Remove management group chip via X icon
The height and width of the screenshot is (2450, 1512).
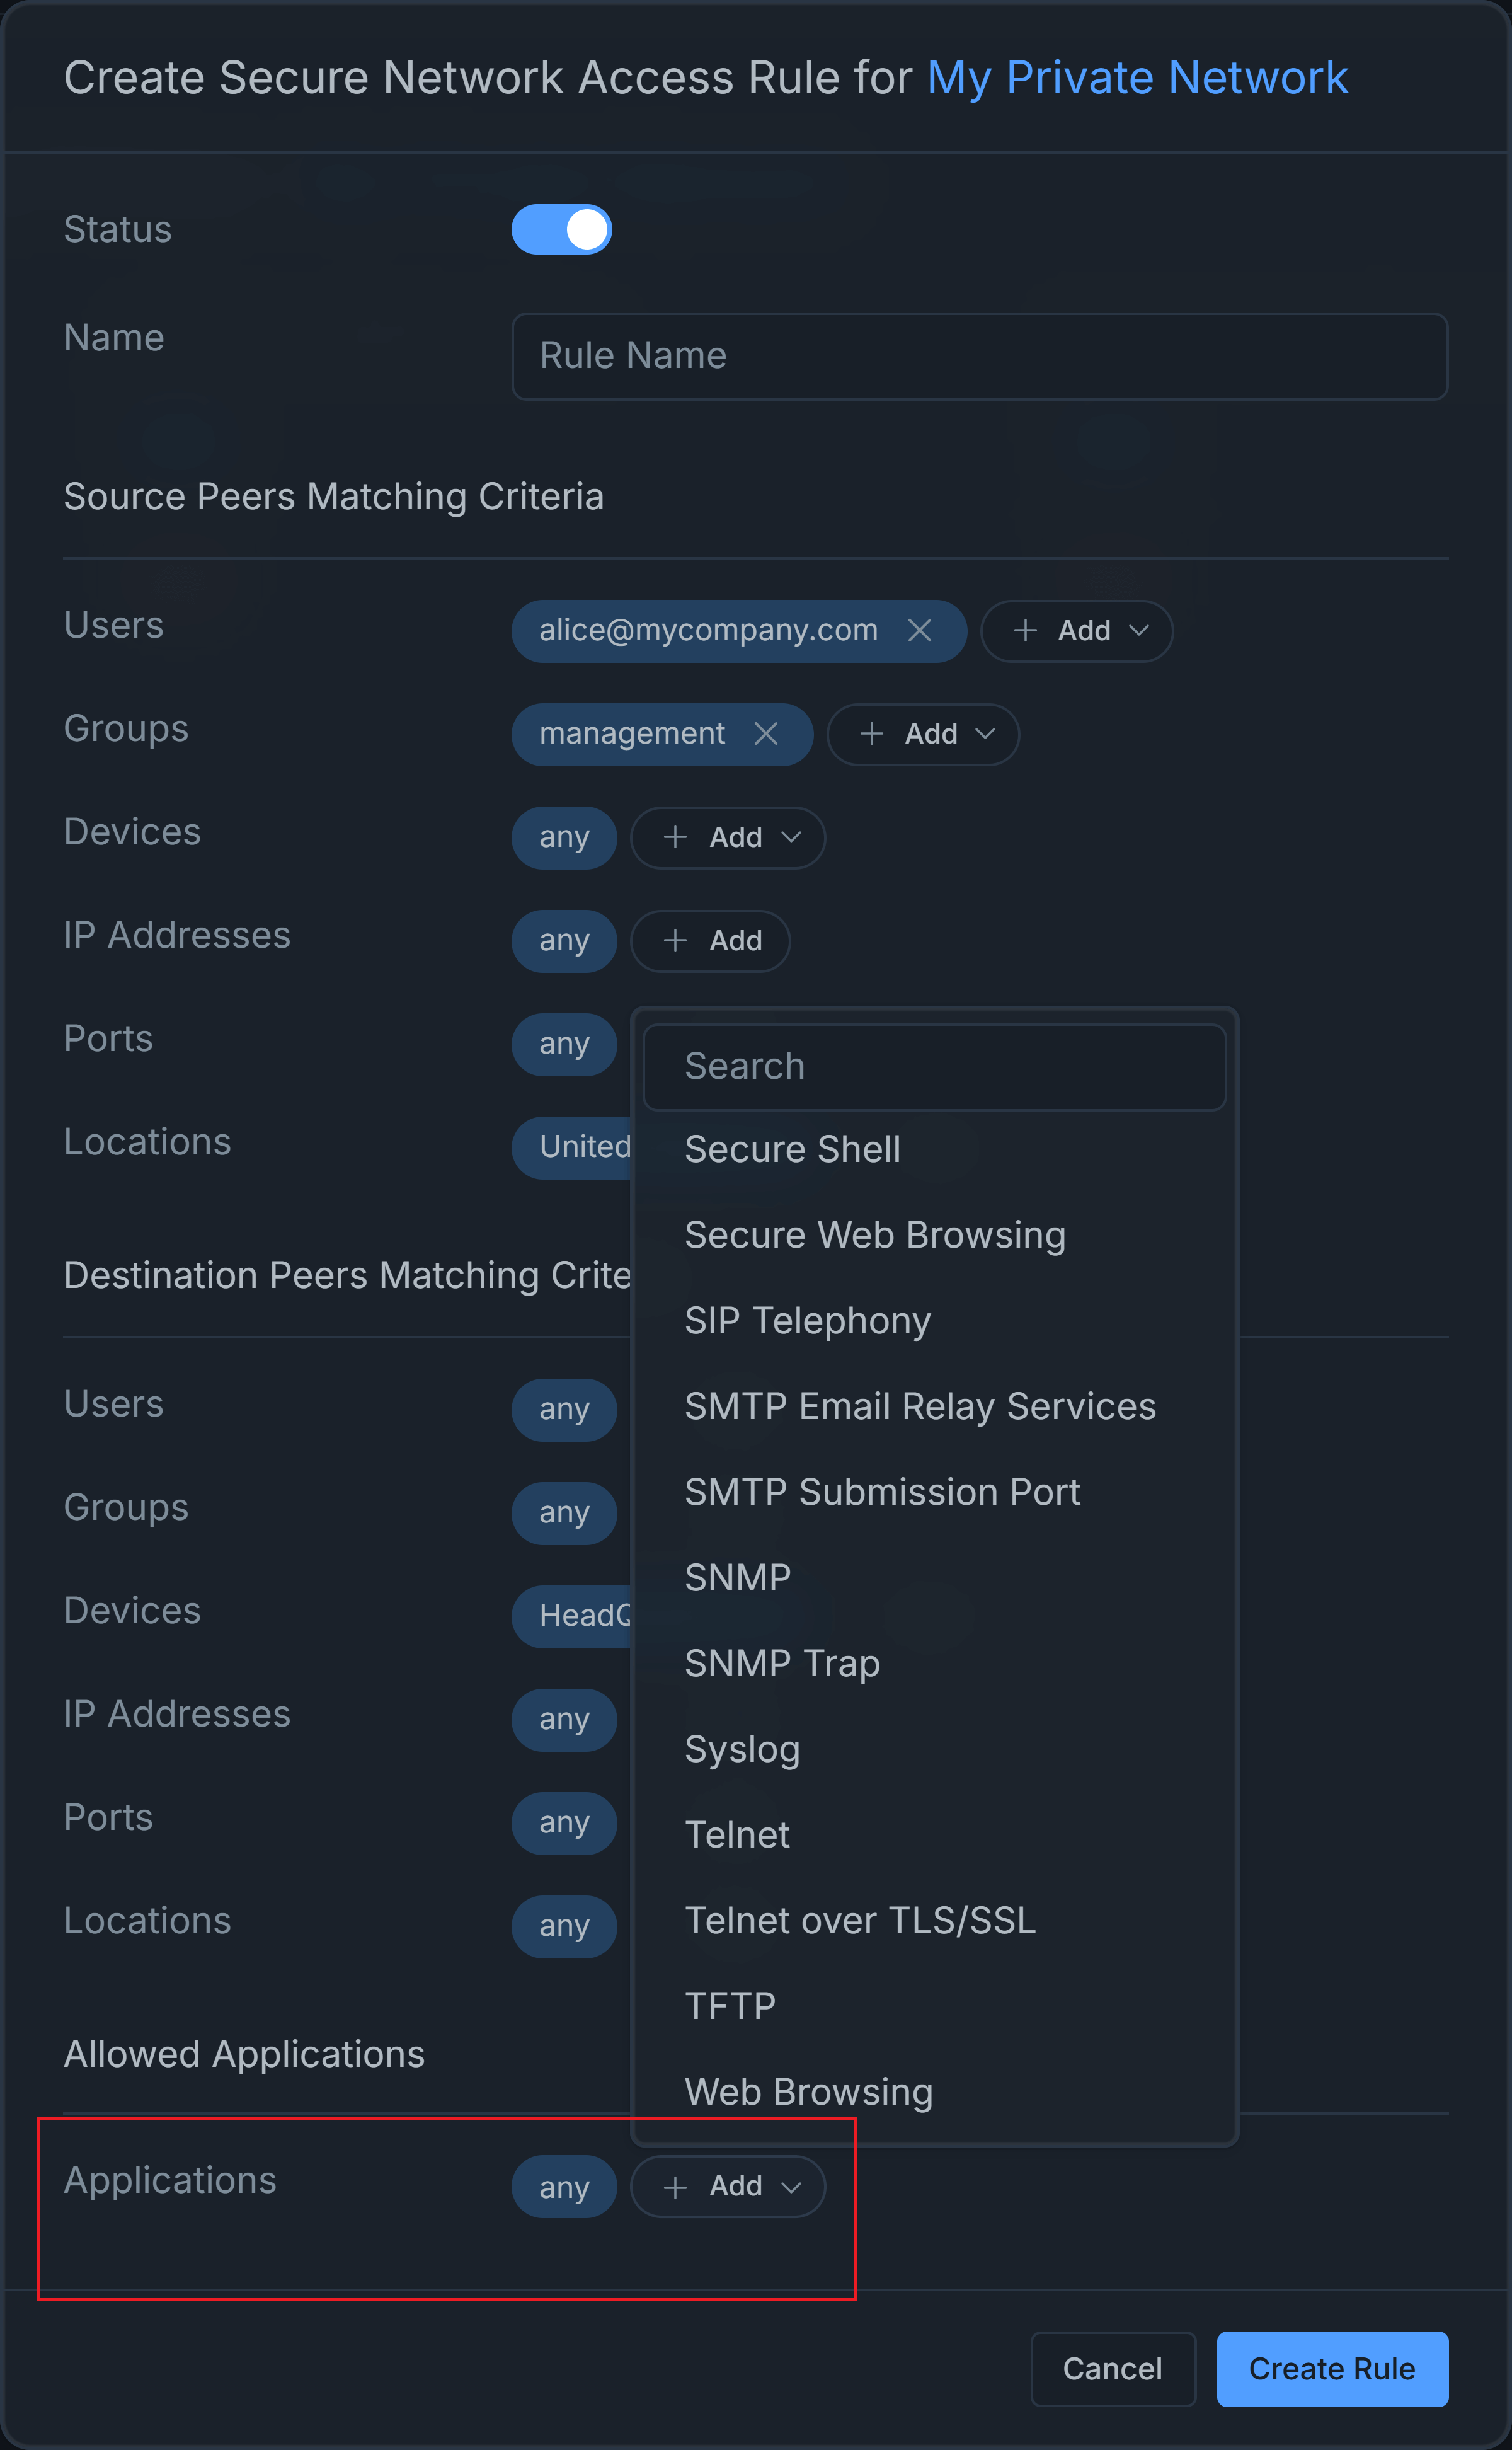pyautogui.click(x=766, y=734)
